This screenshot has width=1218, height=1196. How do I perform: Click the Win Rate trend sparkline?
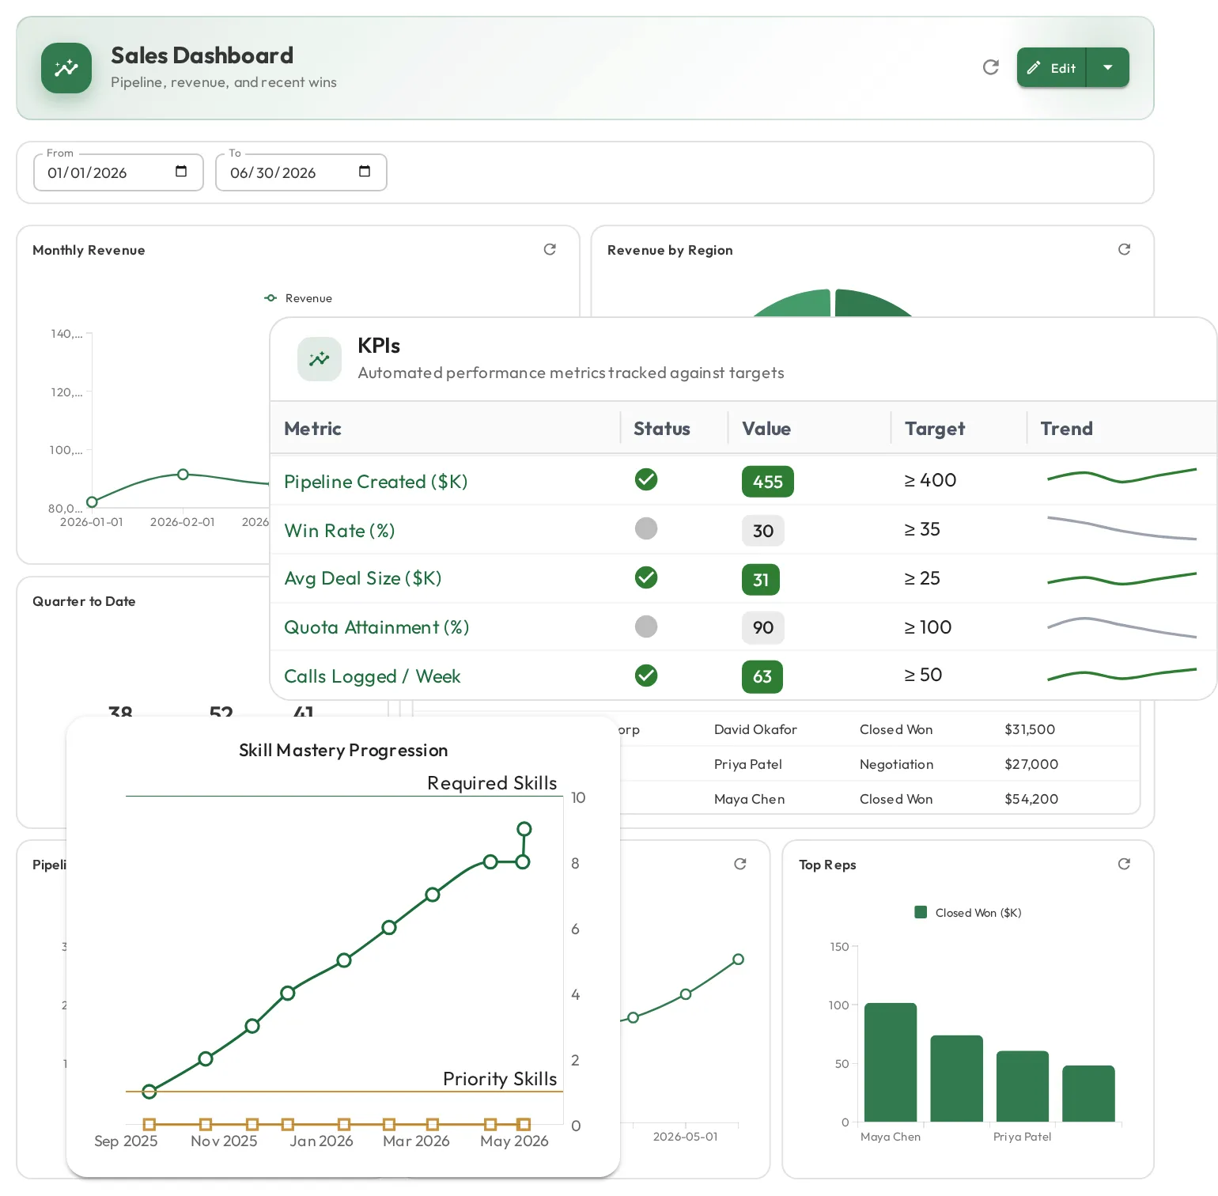coord(1122,528)
